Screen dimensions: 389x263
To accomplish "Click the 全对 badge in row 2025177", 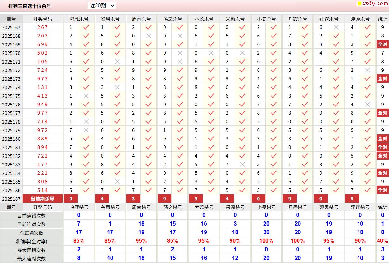I will tap(382, 113).
